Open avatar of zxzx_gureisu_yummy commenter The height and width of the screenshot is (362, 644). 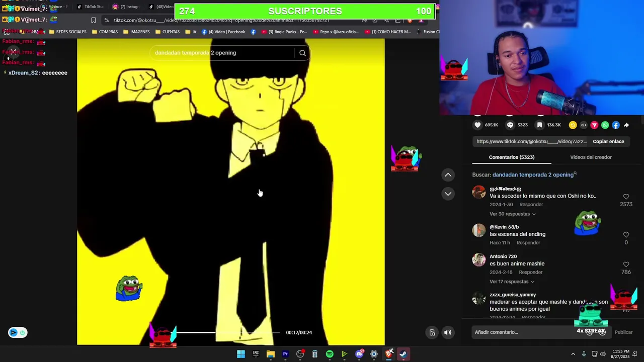478,299
